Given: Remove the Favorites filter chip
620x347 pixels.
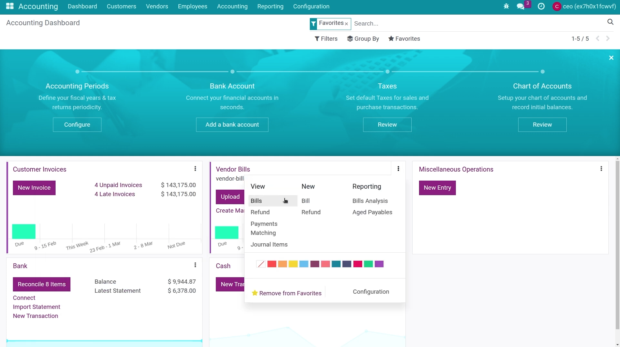Looking at the screenshot, I should (346, 24).
